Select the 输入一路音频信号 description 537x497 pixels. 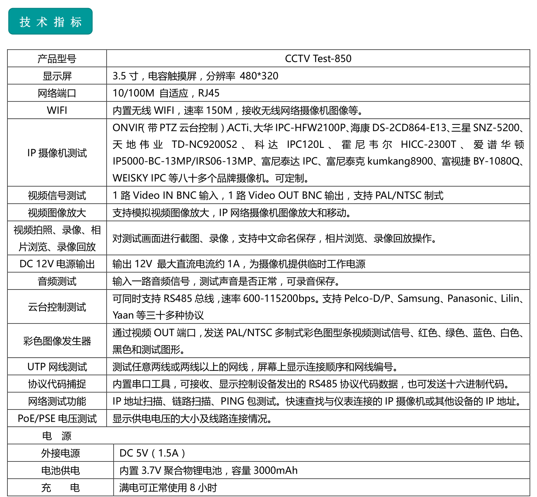(227, 282)
